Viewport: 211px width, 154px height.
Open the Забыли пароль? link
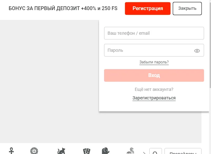[x=154, y=62]
